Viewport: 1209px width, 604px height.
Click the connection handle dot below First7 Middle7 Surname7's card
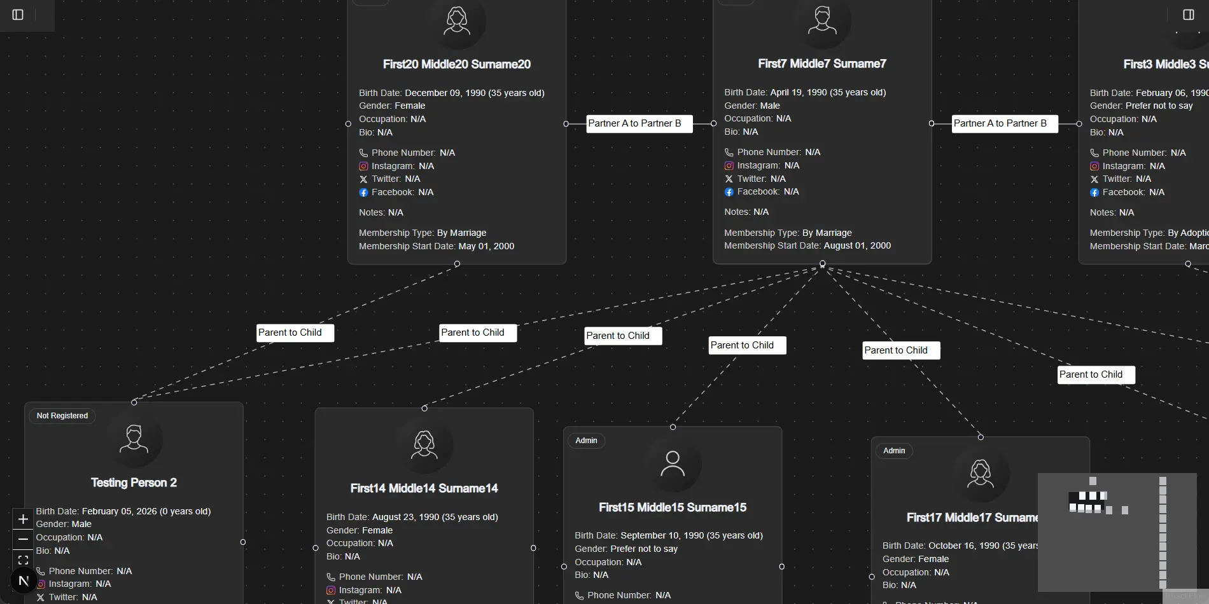point(822,263)
